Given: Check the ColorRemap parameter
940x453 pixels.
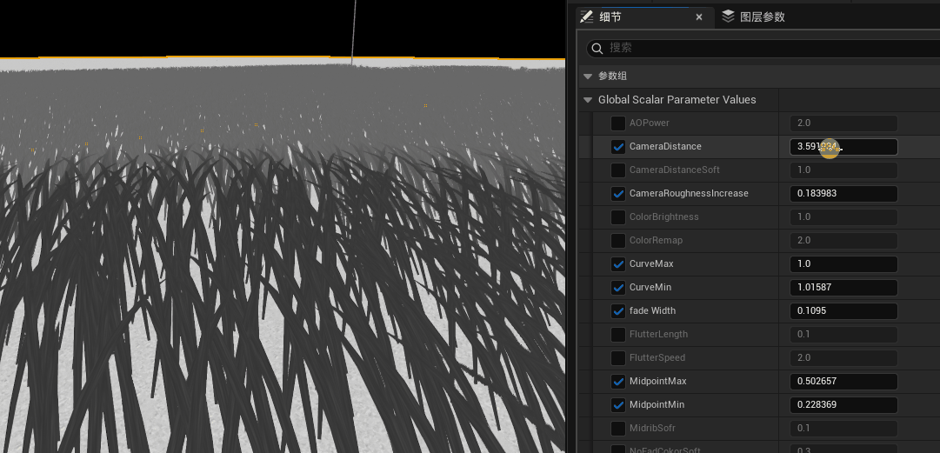Looking at the screenshot, I should click(x=618, y=241).
